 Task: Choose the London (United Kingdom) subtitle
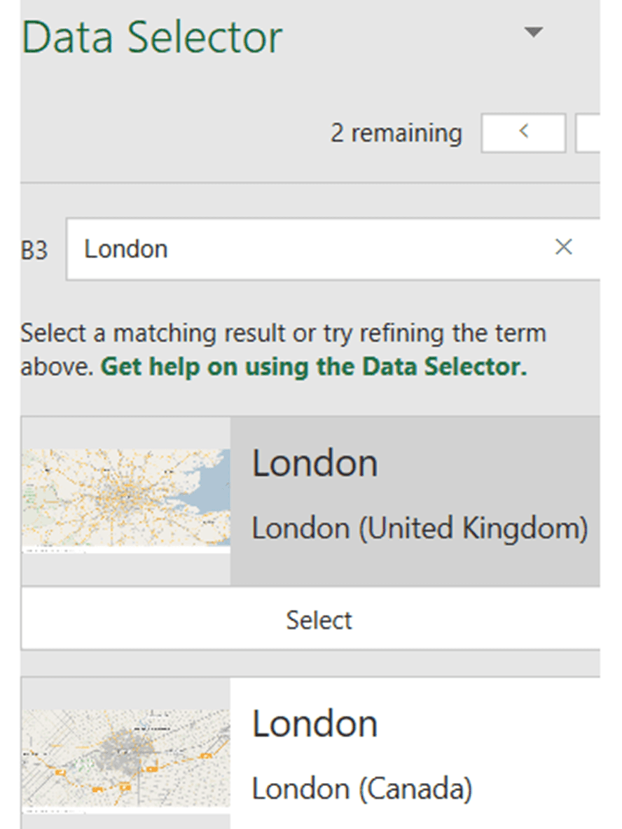(419, 529)
